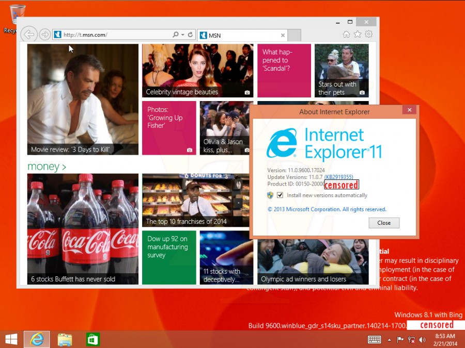Open the KB2919355 update link
This screenshot has width=465, height=348.
(339, 177)
